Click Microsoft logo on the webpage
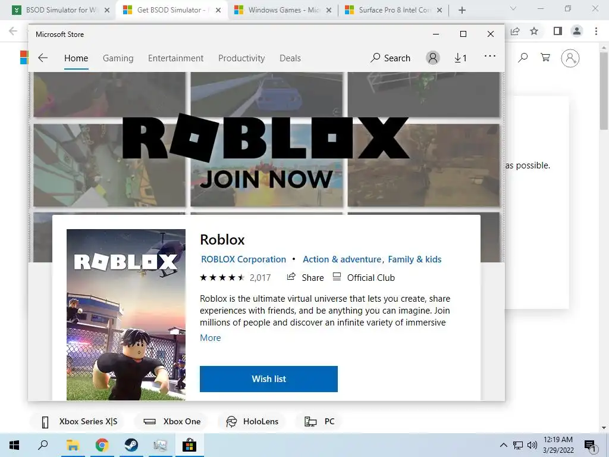Image resolution: width=609 pixels, height=457 pixels. [x=24, y=58]
